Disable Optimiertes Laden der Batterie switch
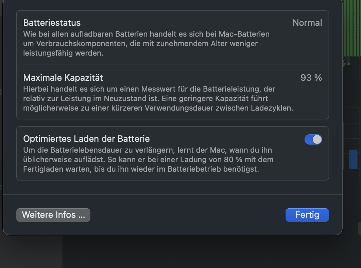 [x=313, y=139]
